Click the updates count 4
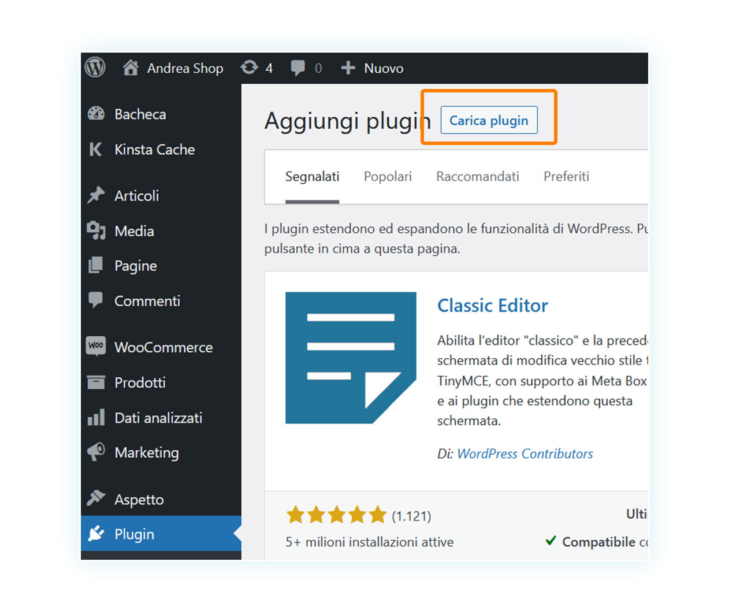 269,68
